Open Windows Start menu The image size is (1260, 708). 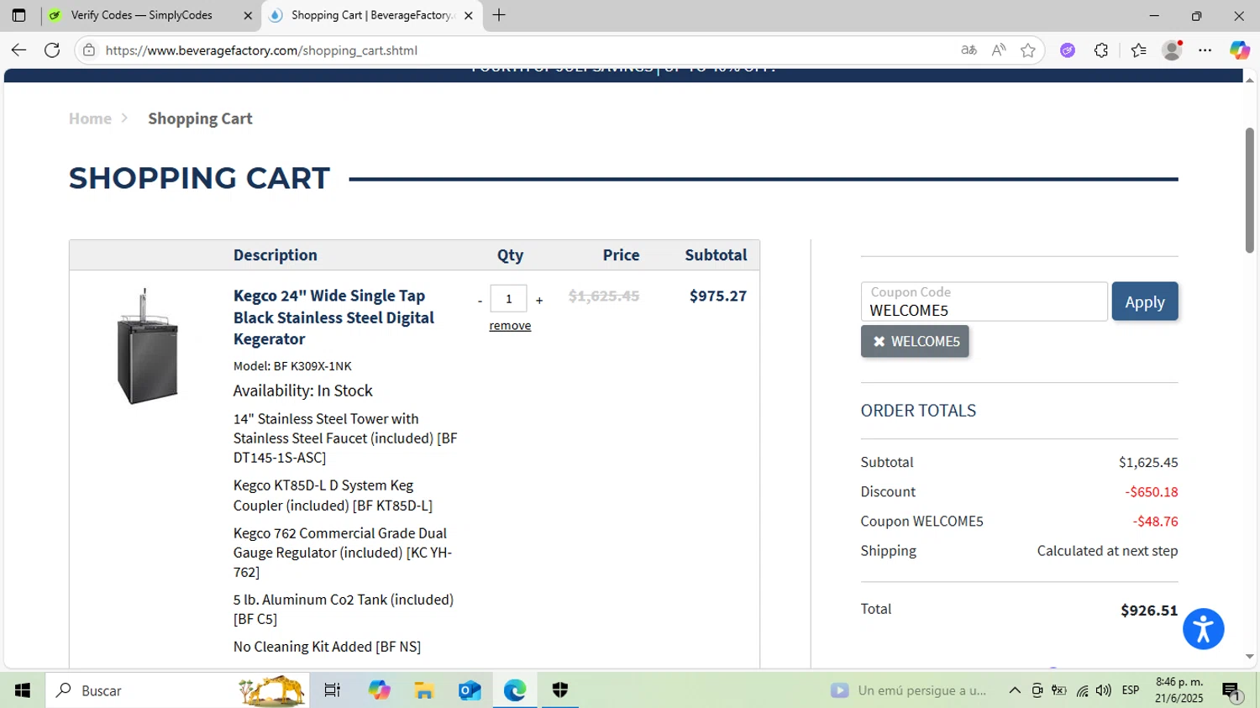point(23,690)
